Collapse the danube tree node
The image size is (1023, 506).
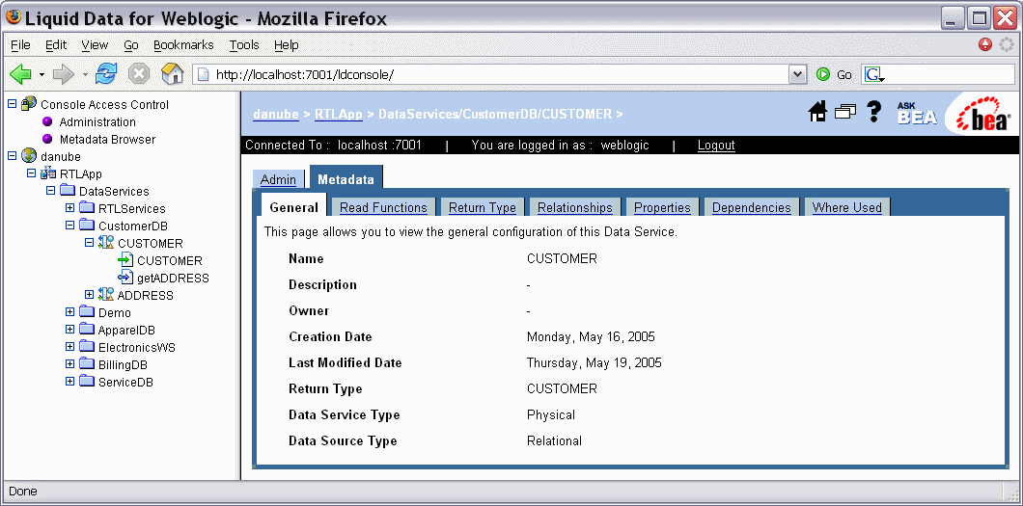[x=12, y=156]
